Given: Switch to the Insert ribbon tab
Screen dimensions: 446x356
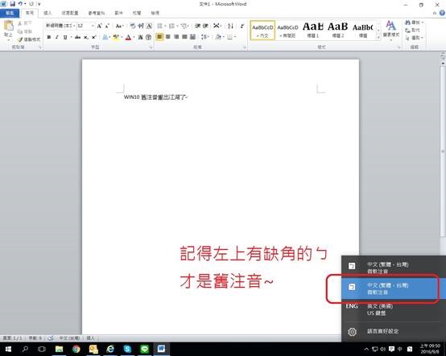Looking at the screenshot, I should [47, 13].
